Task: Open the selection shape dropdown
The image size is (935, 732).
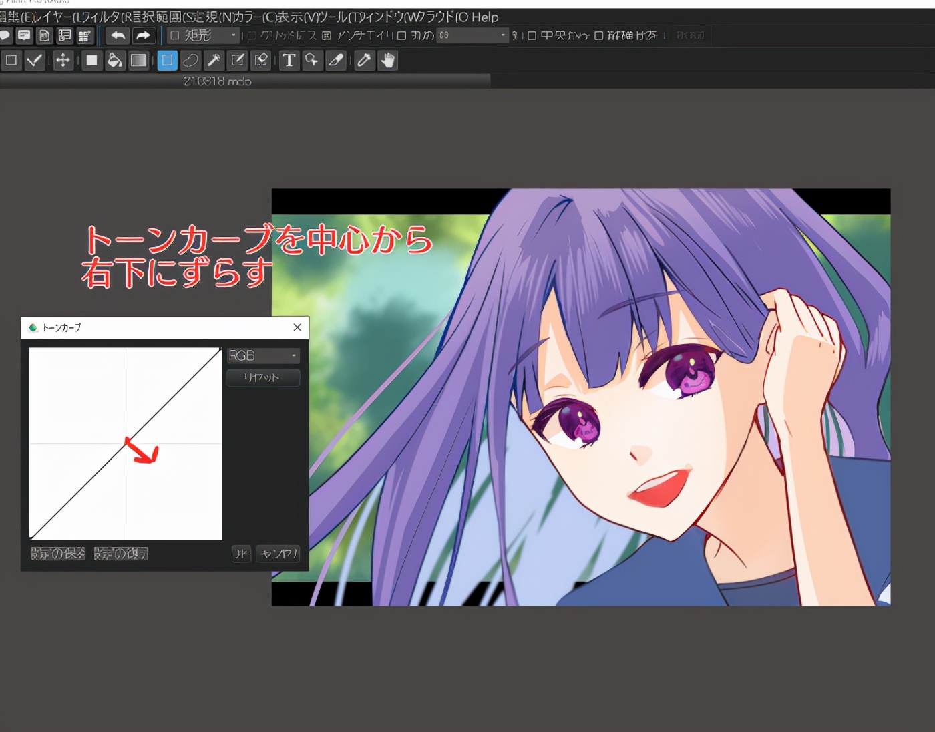Action: click(203, 35)
